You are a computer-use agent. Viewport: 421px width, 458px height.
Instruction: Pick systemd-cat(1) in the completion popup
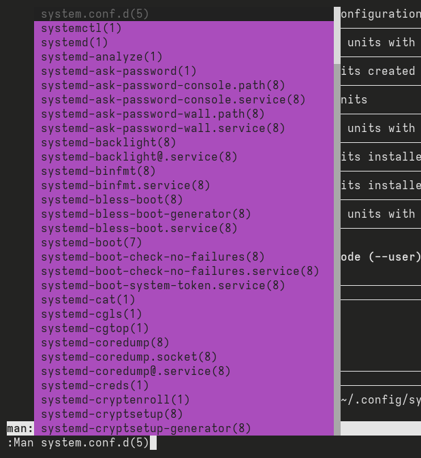tap(184, 300)
